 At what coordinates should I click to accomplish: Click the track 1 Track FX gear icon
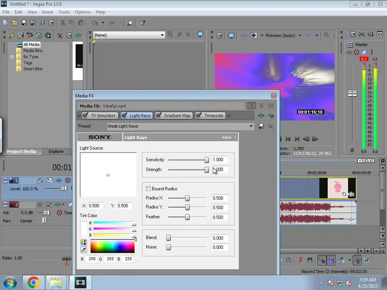(x=68, y=180)
